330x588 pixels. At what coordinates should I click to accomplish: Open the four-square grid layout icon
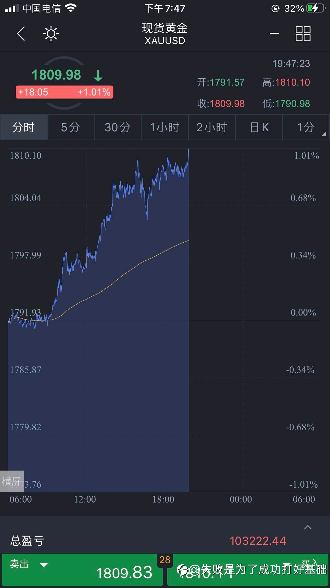point(303,34)
